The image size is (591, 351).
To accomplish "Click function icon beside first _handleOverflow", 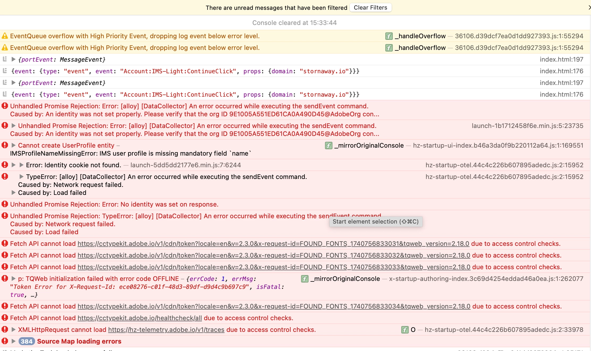I will (x=389, y=36).
